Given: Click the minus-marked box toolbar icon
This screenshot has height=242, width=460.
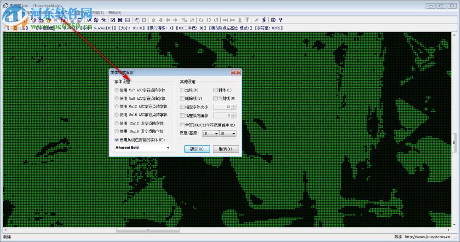Looking at the screenshot, I should click(127, 20).
